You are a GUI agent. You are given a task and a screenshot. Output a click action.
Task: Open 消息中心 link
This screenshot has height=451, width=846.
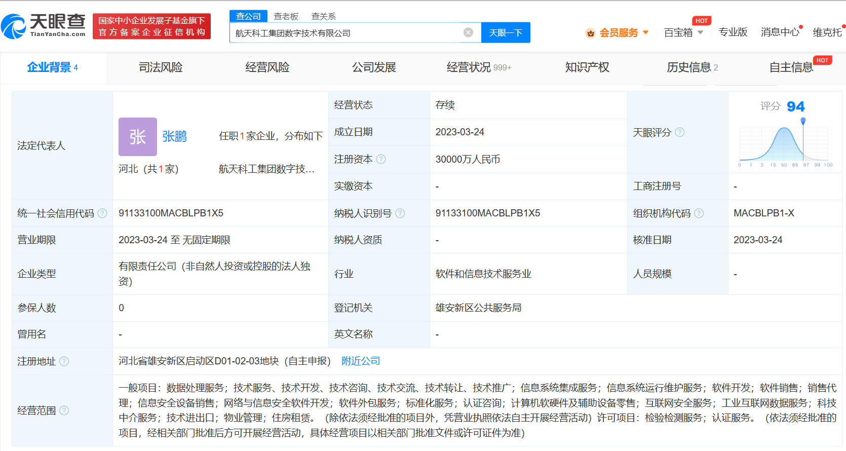pos(780,32)
